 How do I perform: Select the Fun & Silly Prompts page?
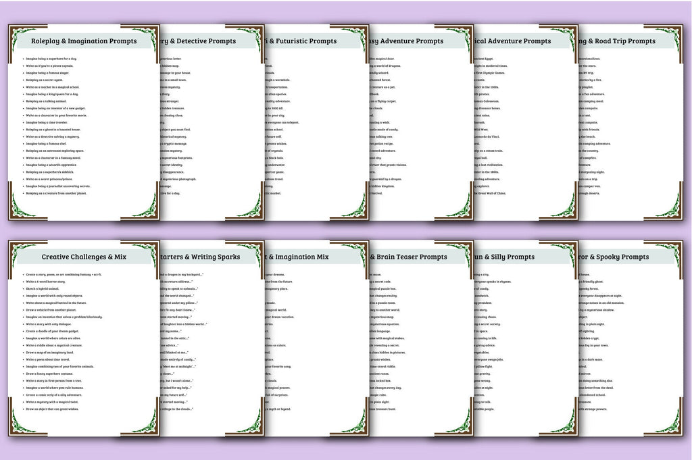tap(503, 257)
